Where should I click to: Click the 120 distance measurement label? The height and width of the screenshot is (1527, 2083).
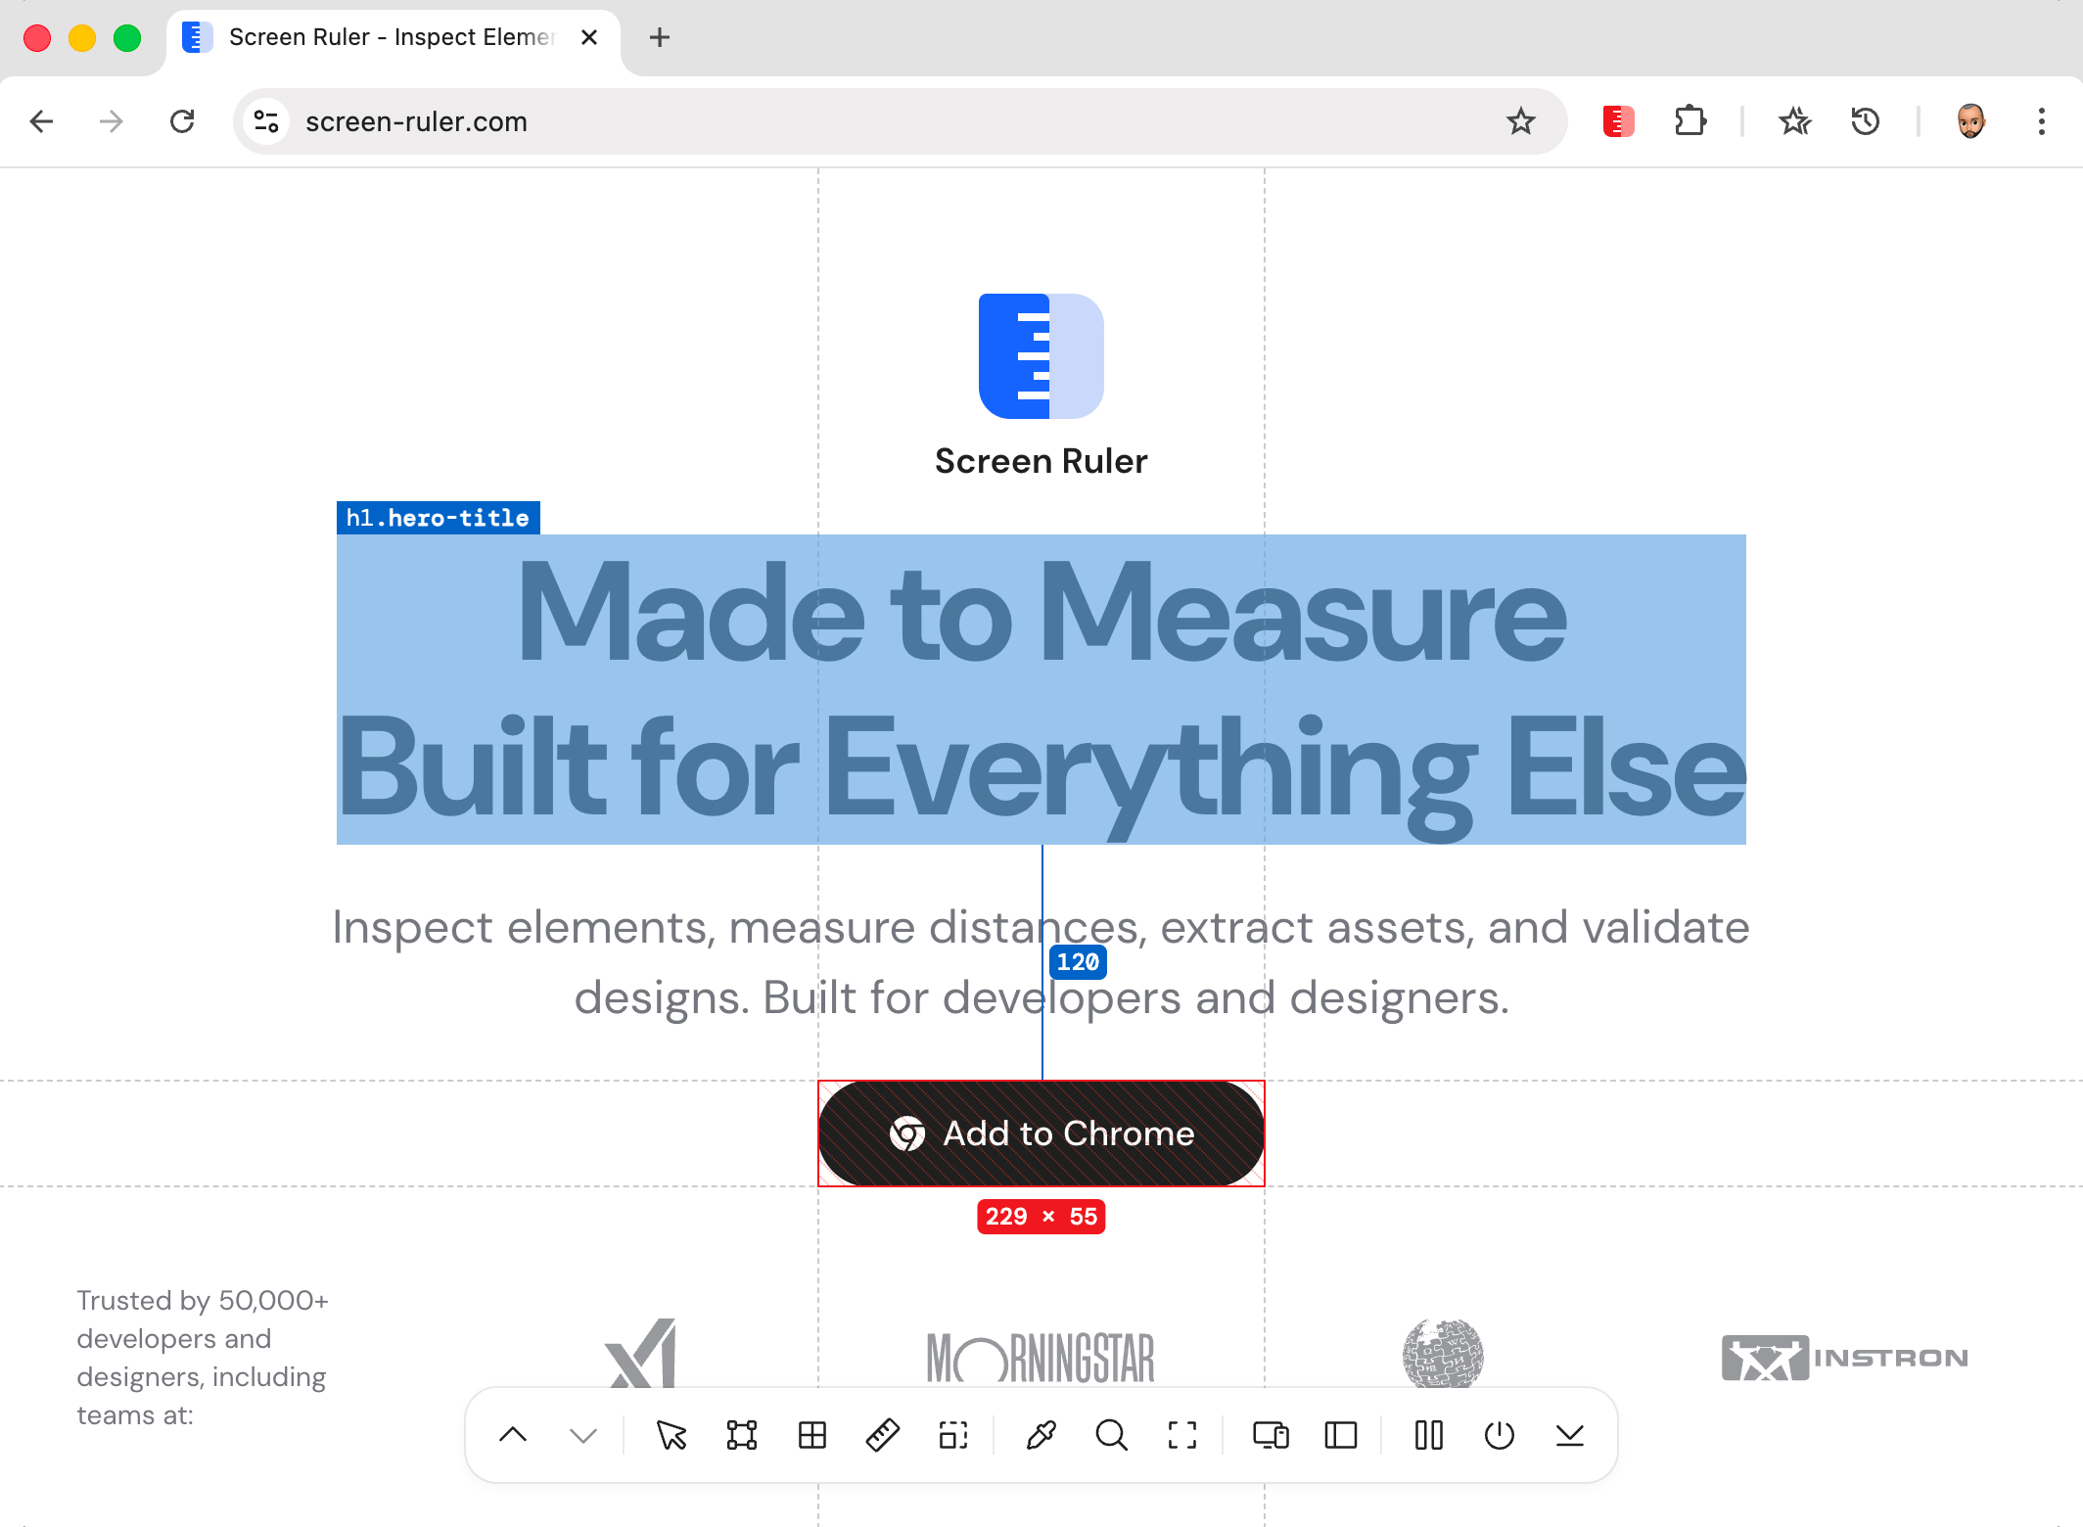1078,962
